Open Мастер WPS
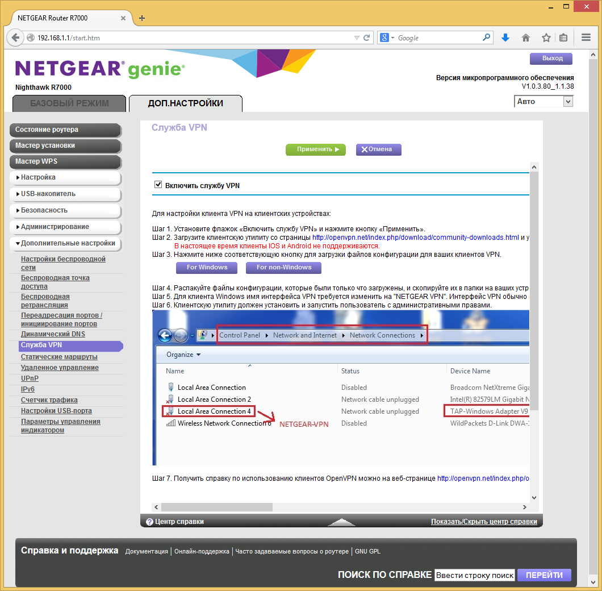This screenshot has height=591, width=602. click(65, 162)
